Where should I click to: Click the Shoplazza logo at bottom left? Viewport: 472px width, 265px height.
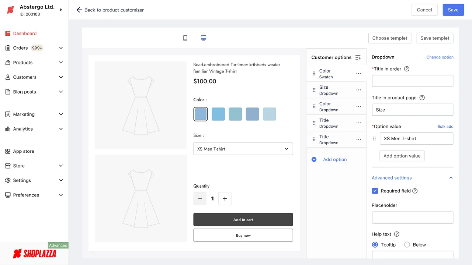pos(35,253)
